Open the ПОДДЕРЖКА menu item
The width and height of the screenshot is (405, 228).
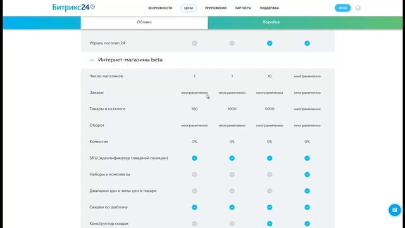(269, 8)
